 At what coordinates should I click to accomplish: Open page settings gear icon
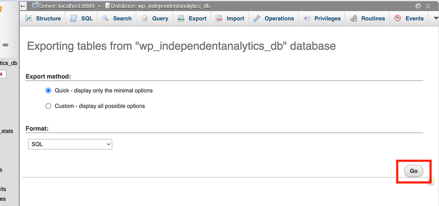[x=418, y=6]
